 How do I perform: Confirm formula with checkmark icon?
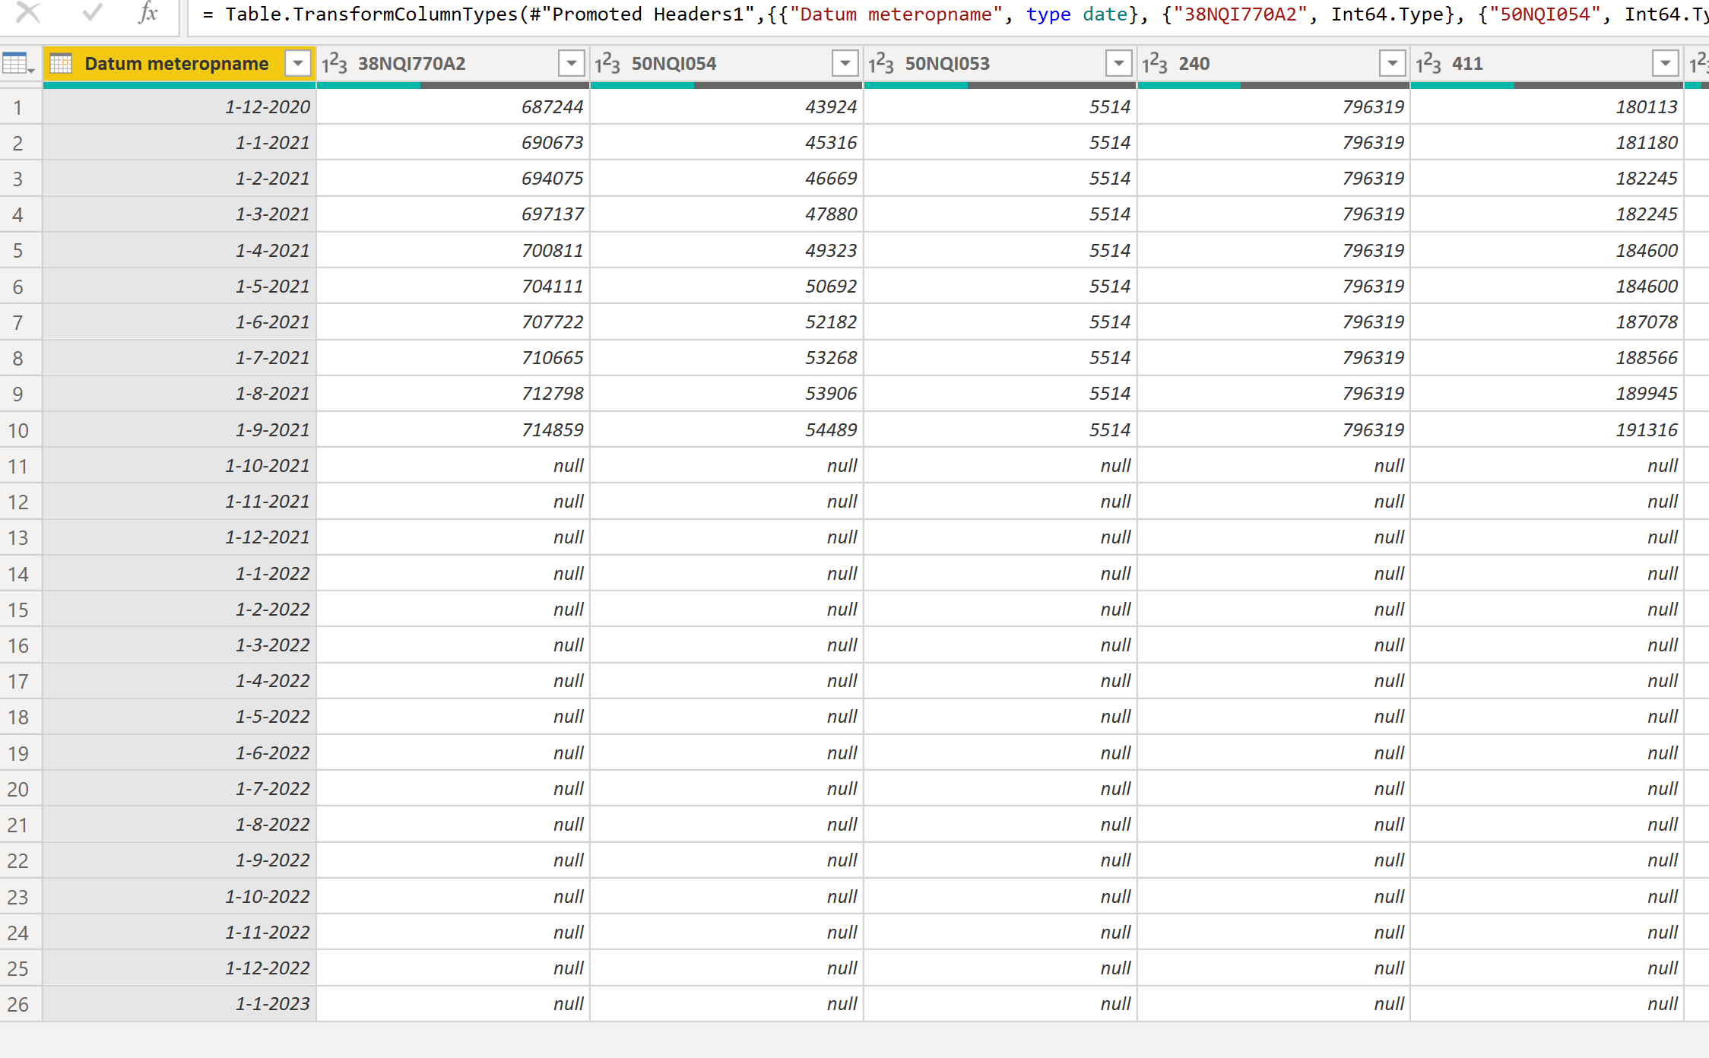(92, 12)
